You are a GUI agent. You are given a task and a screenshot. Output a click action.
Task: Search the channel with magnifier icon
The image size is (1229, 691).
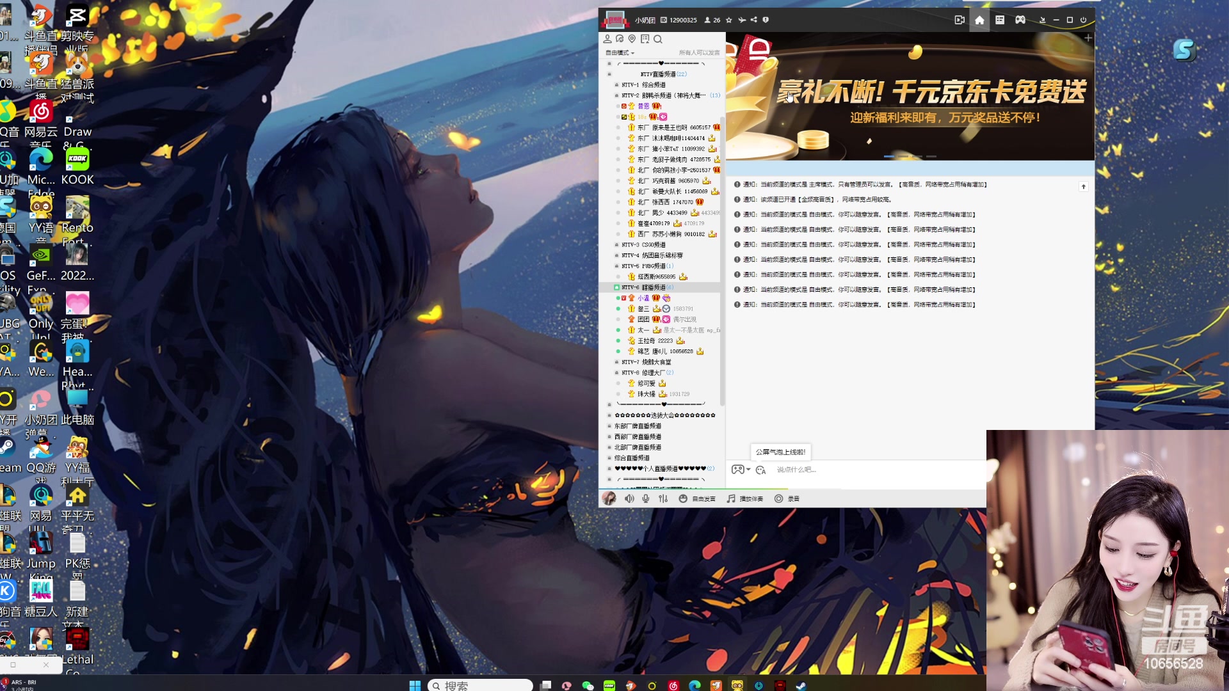(657, 39)
